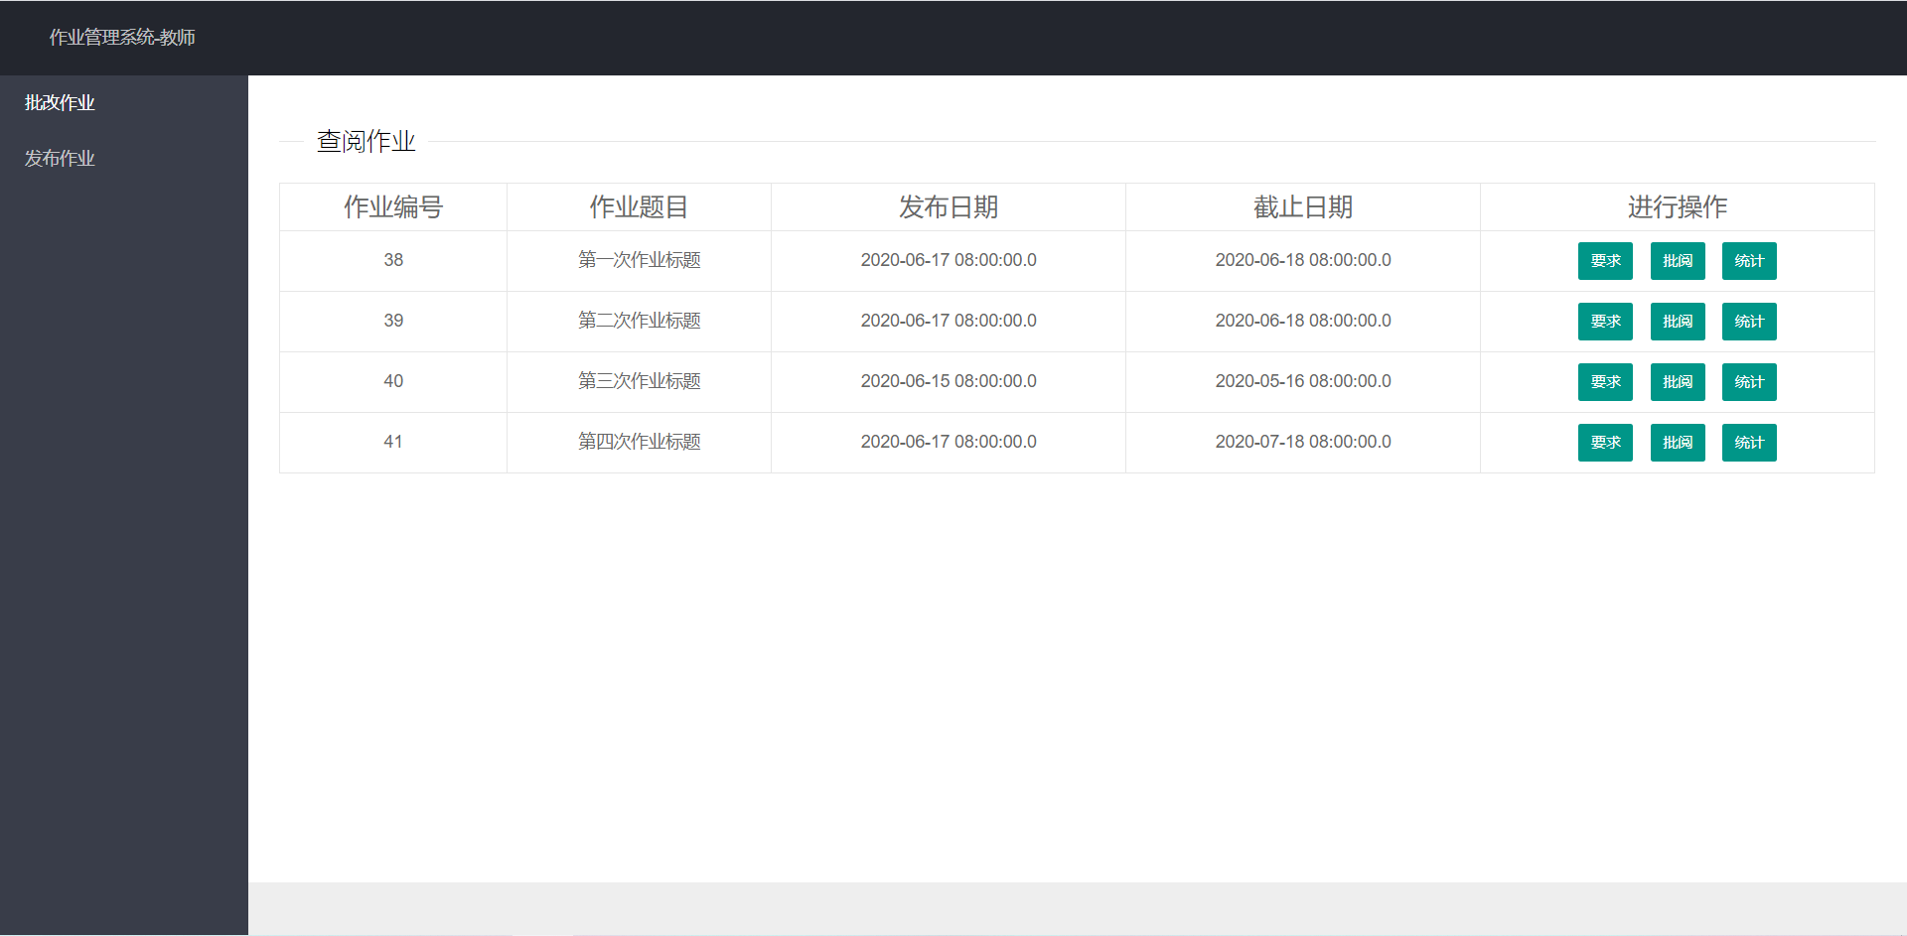The image size is (1907, 936).
Task: Click deadline 2020-05-16 08:00:00.0 cell
Action: [x=1303, y=382]
